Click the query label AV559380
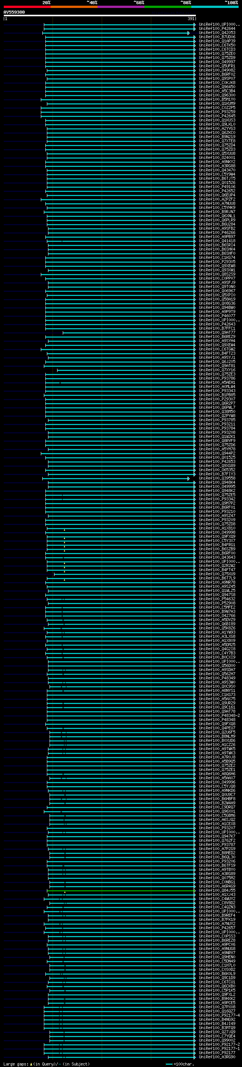The image size is (242, 1067). 14,12
